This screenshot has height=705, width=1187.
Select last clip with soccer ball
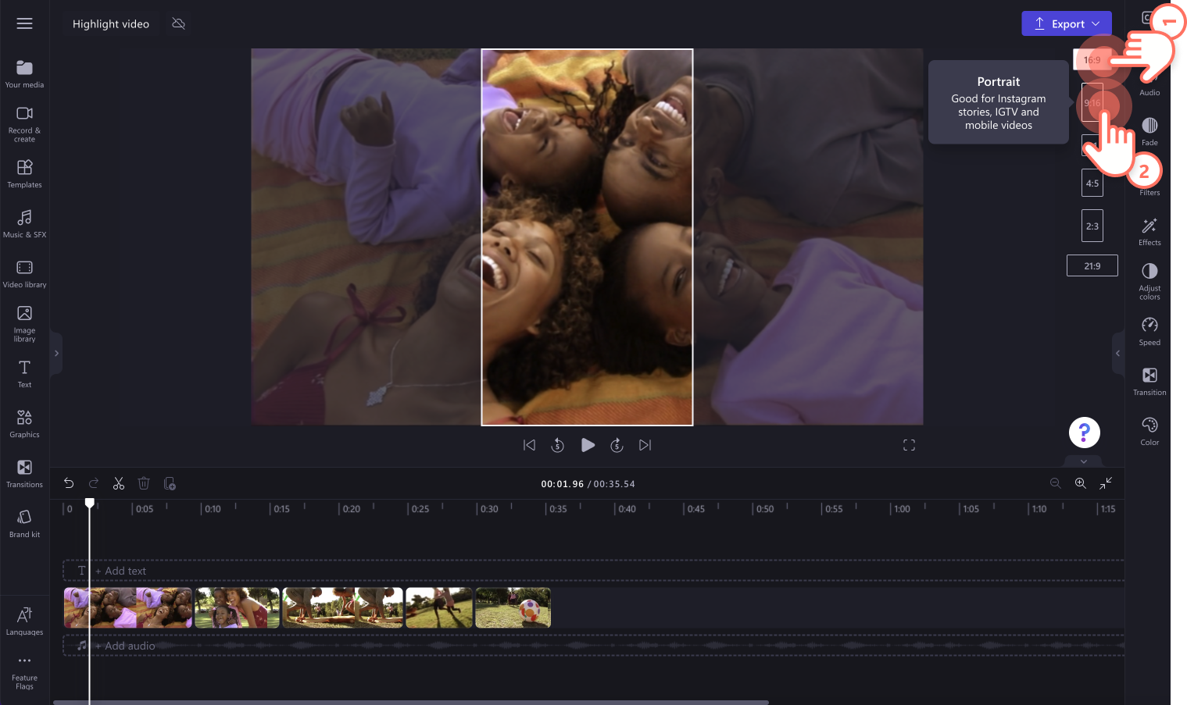(513, 607)
